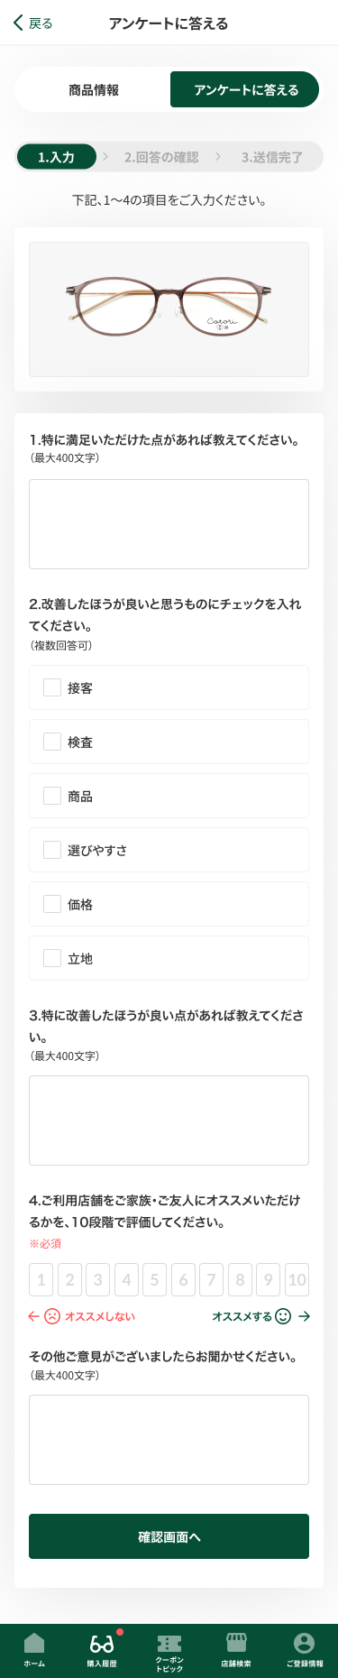Click the 確認画面へ button
Image resolution: width=338 pixels, height=1678 pixels.
(169, 1536)
